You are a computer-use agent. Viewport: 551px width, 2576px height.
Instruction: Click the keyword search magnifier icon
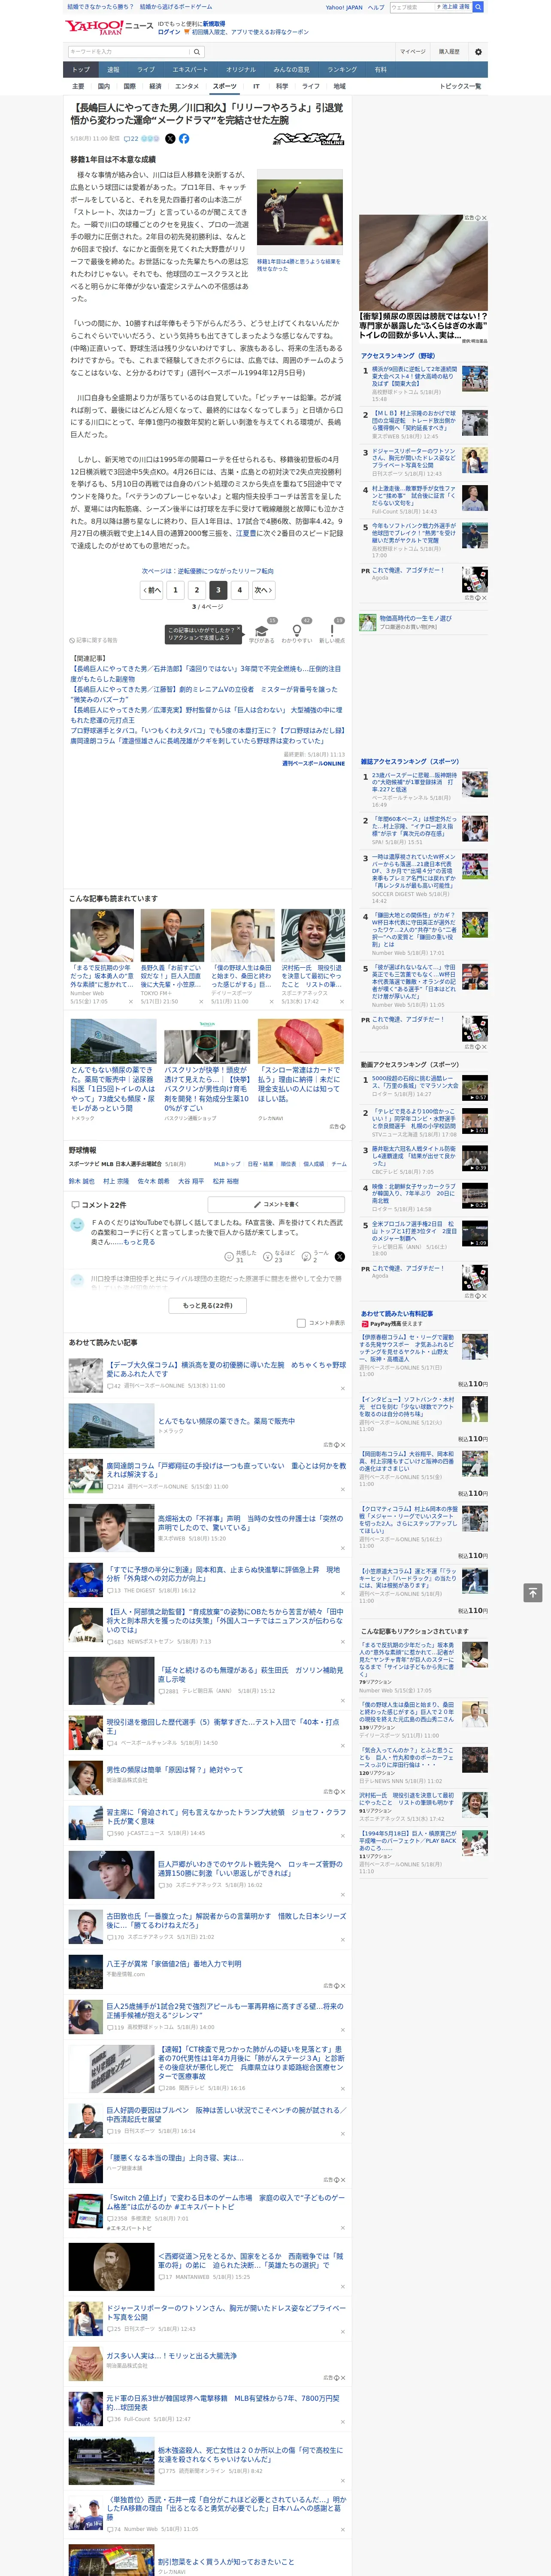pyautogui.click(x=197, y=52)
